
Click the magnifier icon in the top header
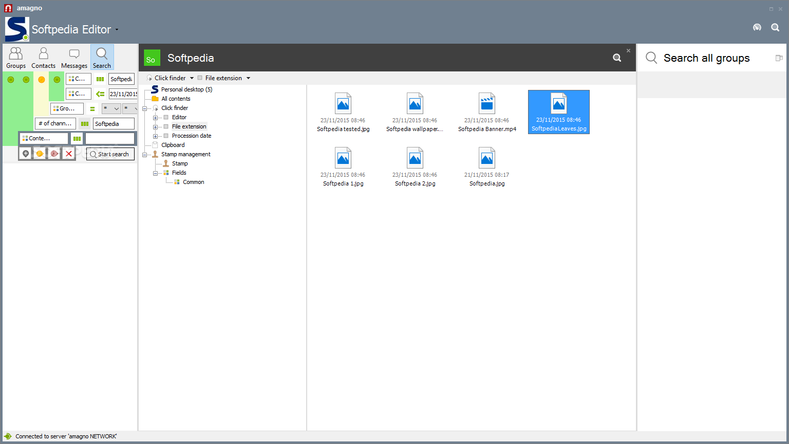(x=775, y=28)
